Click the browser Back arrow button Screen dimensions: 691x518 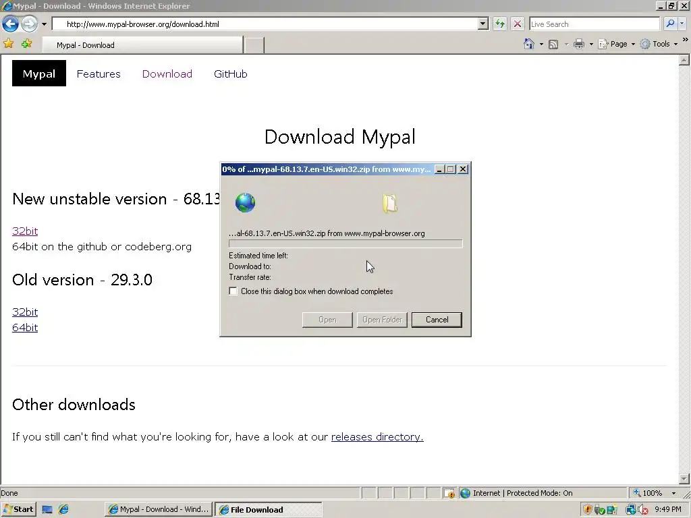(11, 24)
